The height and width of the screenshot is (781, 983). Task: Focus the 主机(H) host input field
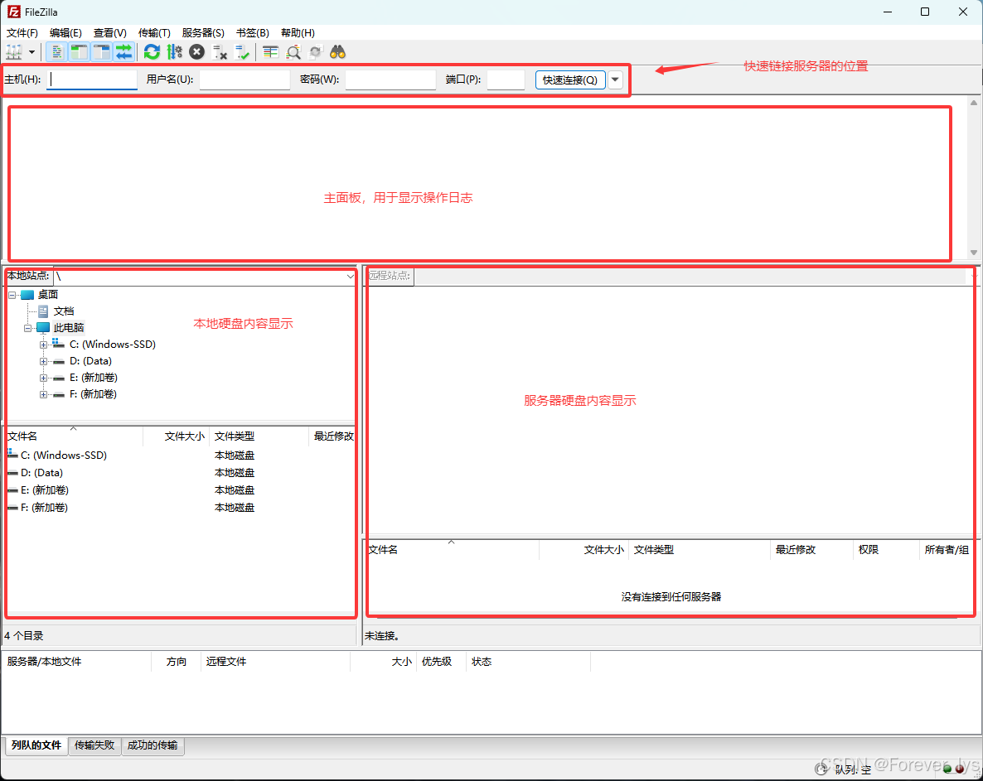[92, 80]
